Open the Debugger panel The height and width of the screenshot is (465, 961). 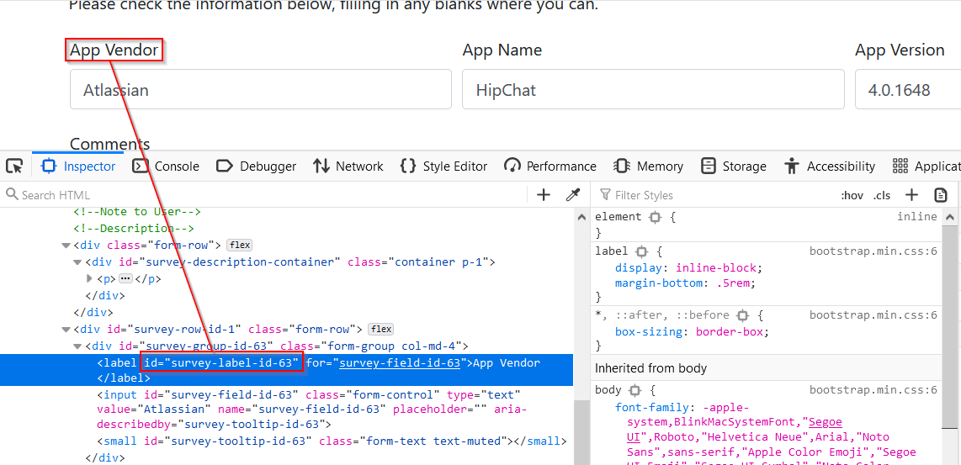coord(256,166)
